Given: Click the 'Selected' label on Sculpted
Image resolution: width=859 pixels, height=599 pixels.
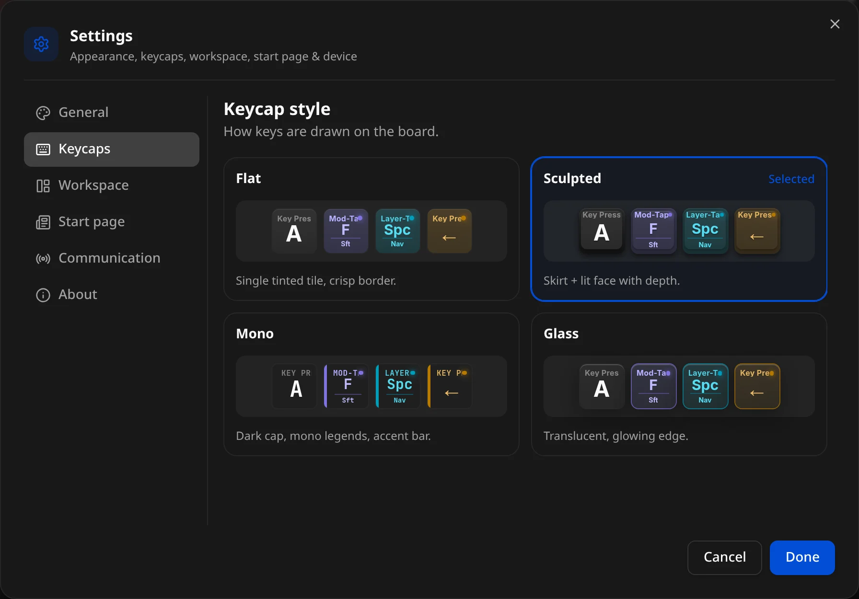Looking at the screenshot, I should click(x=791, y=179).
